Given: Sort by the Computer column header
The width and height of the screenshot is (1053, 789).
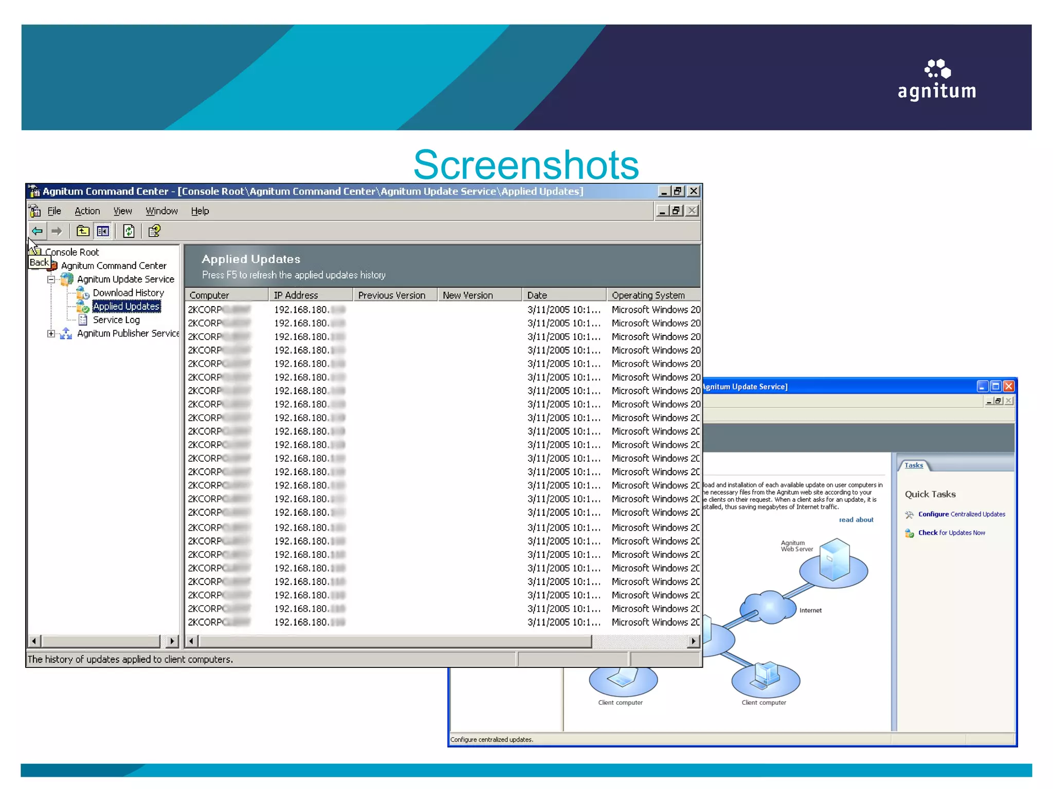Looking at the screenshot, I should pos(227,295).
